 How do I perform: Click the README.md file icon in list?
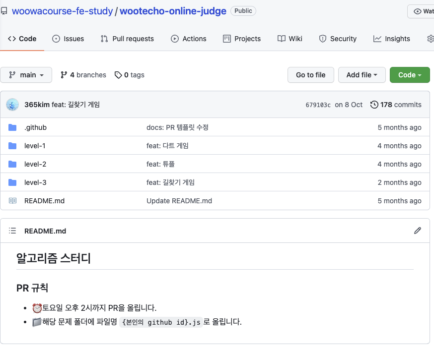(x=12, y=201)
